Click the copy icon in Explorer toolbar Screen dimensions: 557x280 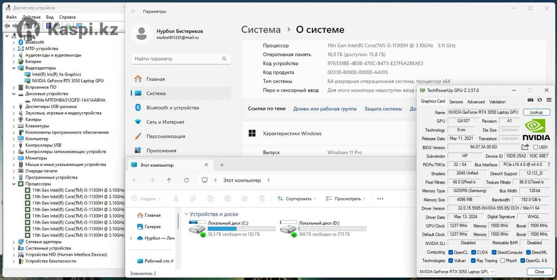[x=193, y=198]
